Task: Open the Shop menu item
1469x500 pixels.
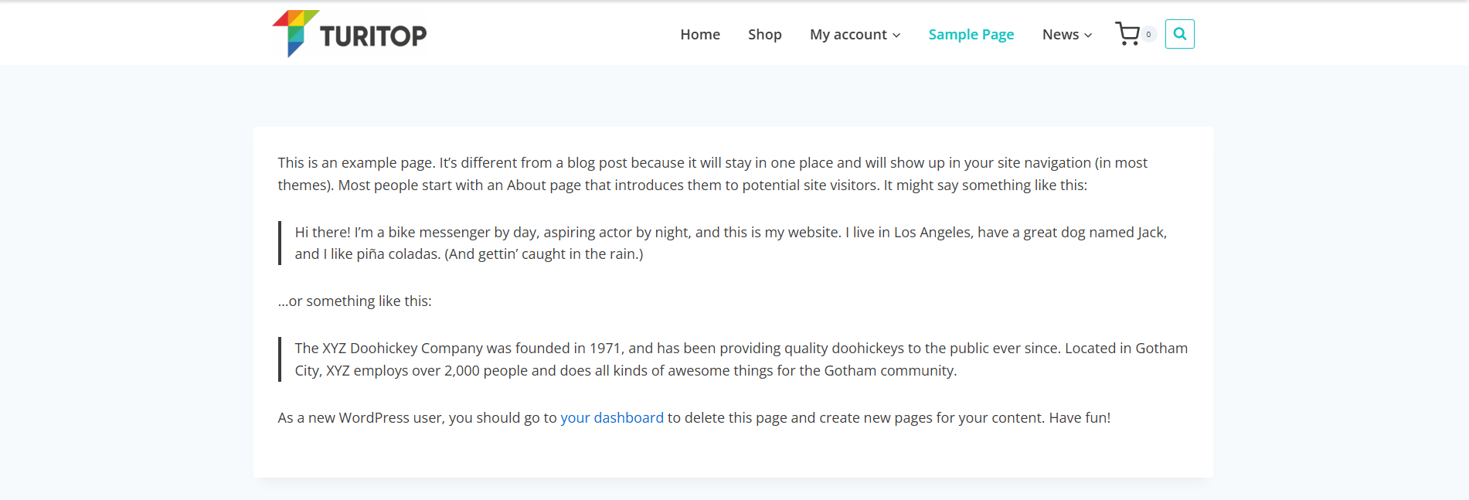Action: click(764, 35)
